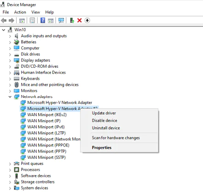
Task: Select WAN Miniport (PPTP)
Action: (x=47, y=152)
